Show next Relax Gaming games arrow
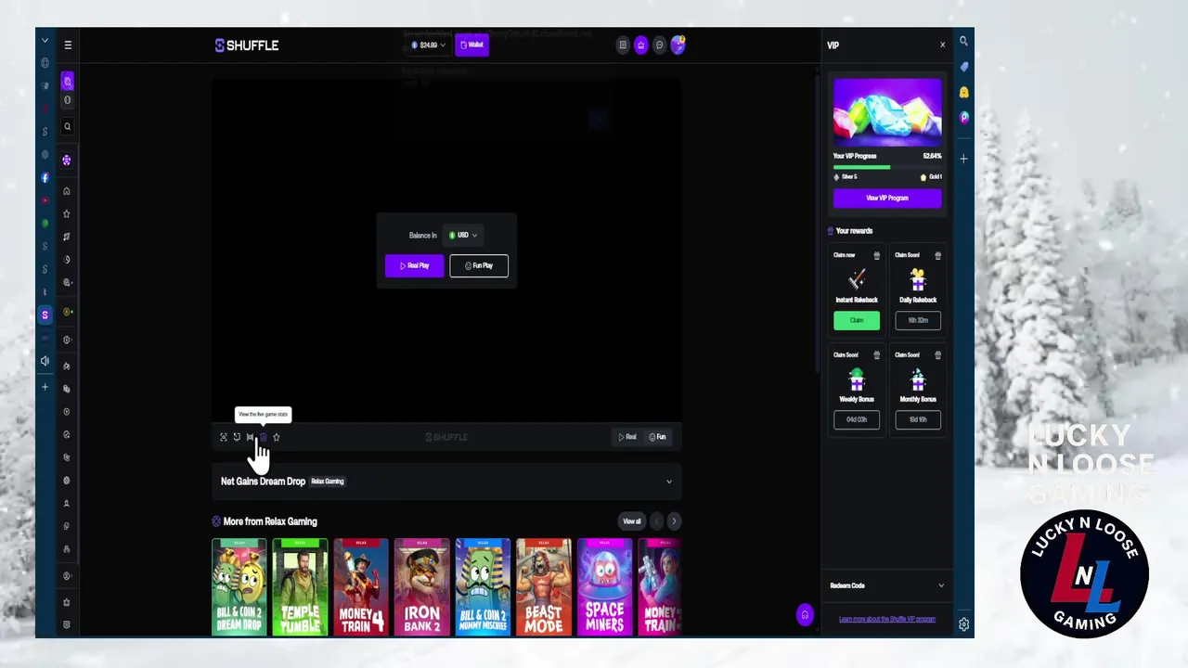 (x=674, y=521)
